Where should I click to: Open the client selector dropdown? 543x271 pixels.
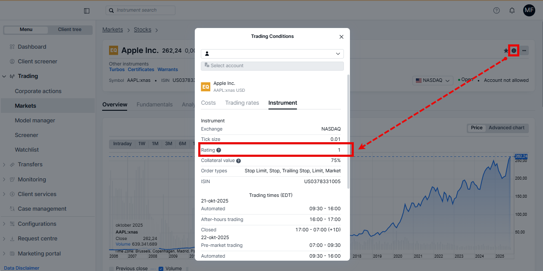272,54
